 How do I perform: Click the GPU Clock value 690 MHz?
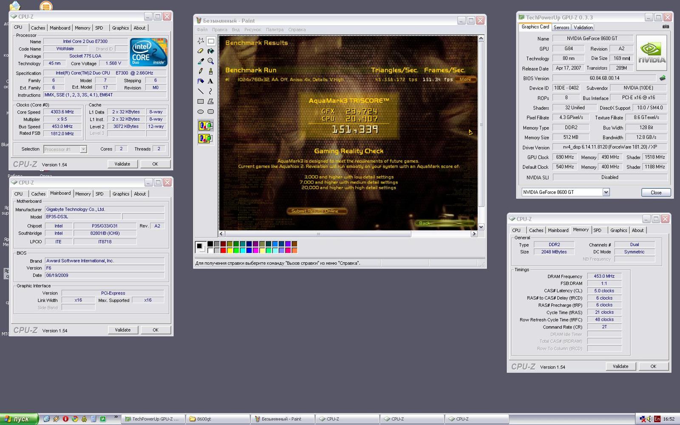[x=565, y=157]
